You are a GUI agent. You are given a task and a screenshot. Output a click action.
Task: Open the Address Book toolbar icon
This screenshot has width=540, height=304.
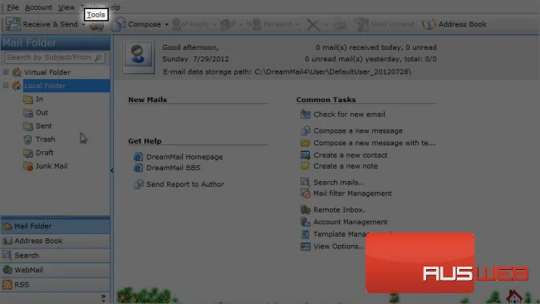click(429, 24)
